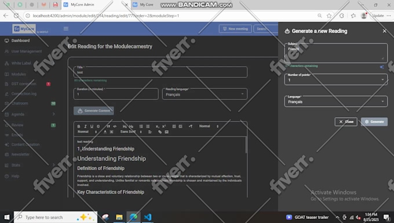Click the editor's vertical scrollbar
The width and height of the screenshot is (394, 223).
coord(246,145)
